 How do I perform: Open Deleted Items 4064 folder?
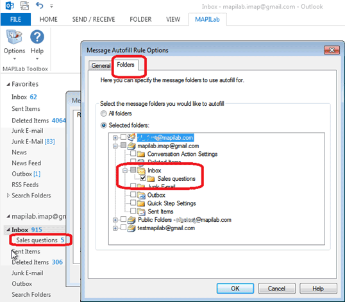pos(38,121)
